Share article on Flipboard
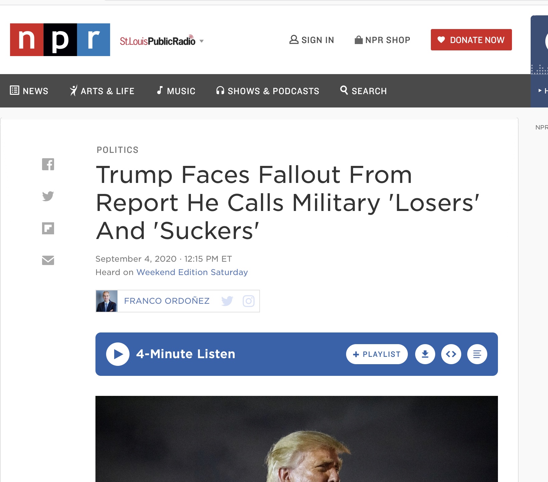 tap(48, 228)
